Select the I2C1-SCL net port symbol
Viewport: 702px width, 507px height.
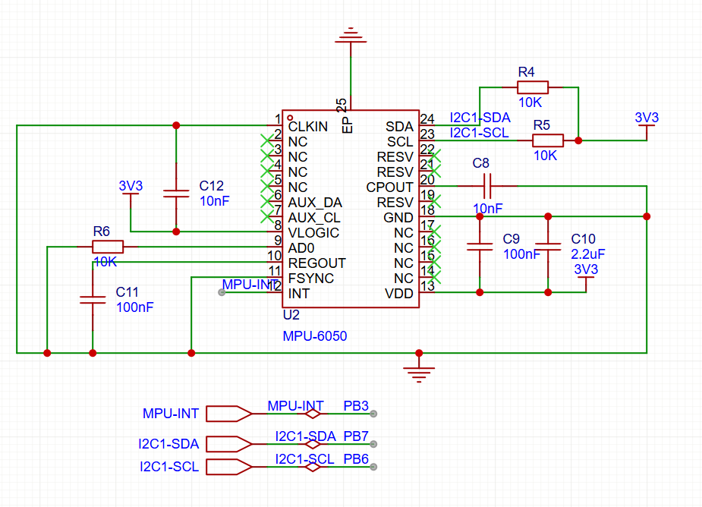228,467
